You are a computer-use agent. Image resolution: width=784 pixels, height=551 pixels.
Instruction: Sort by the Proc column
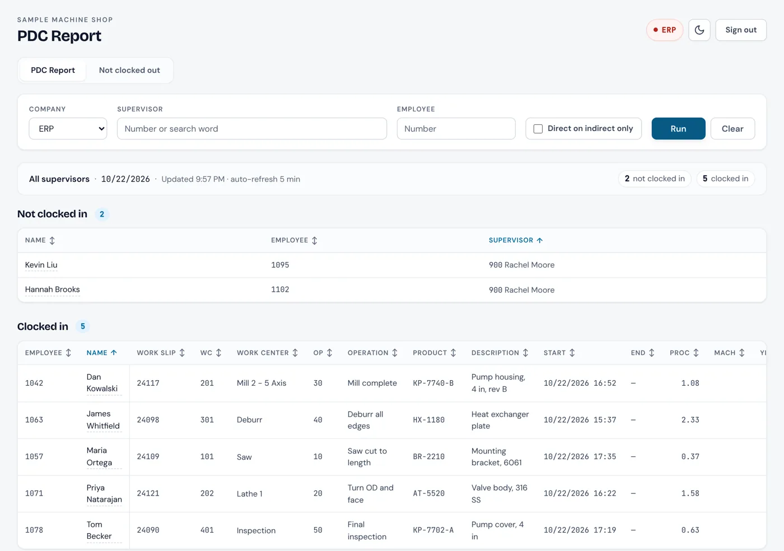[x=684, y=353]
